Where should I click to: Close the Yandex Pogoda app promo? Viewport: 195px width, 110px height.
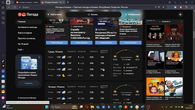point(39,57)
